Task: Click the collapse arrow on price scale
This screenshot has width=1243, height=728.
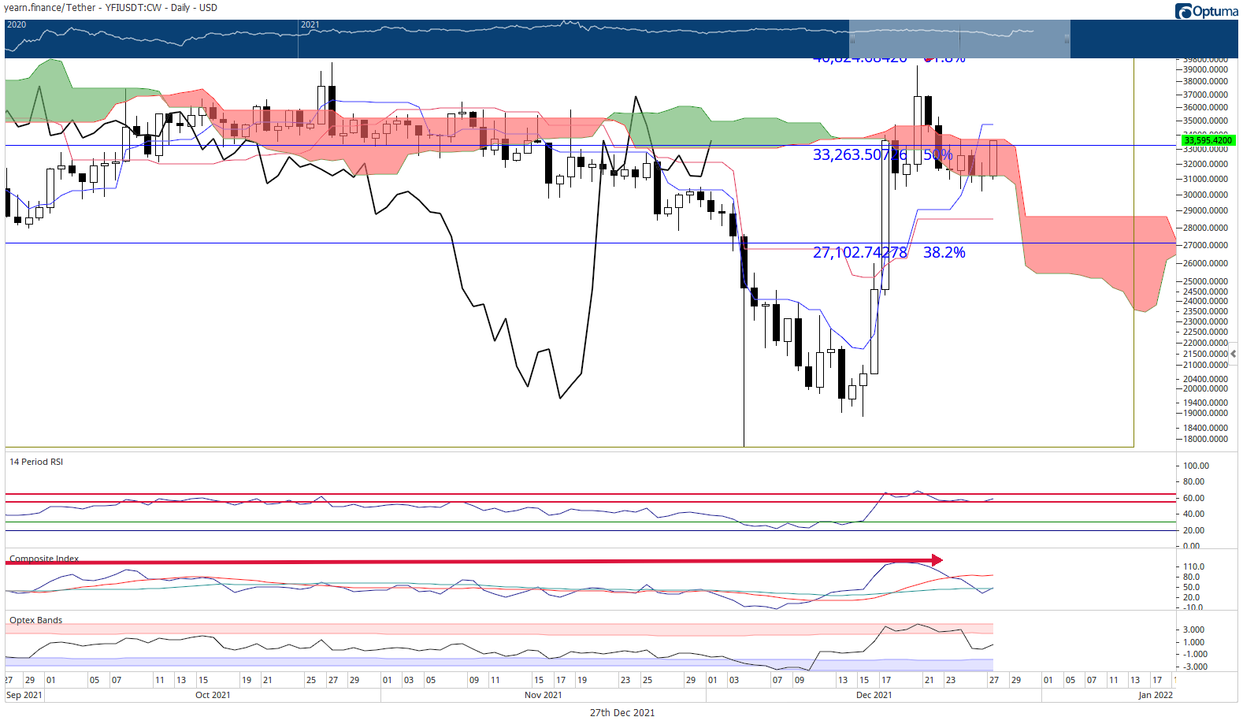Action: pos(1234,354)
